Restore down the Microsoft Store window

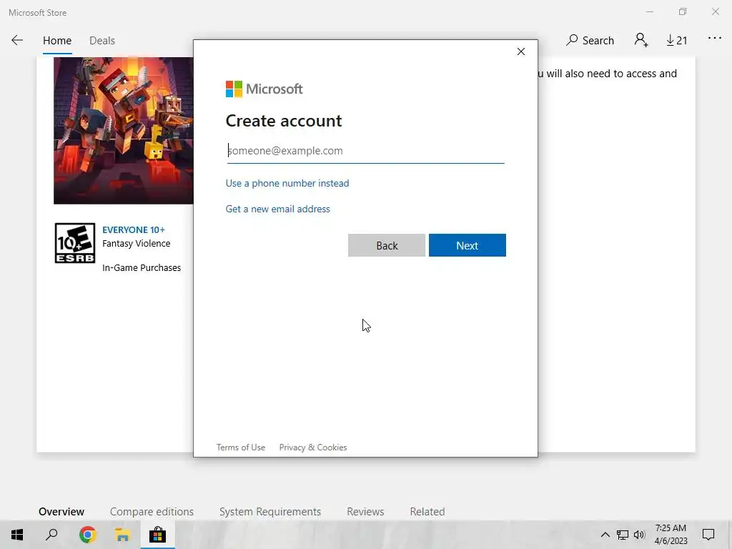click(x=683, y=11)
